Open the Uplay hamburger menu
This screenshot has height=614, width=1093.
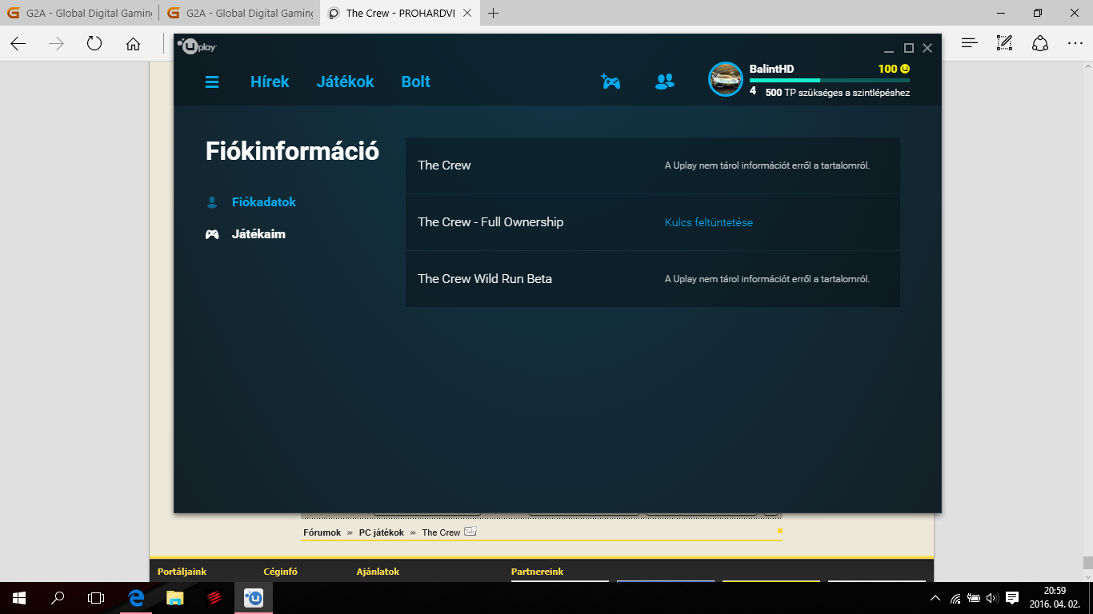[x=212, y=82]
